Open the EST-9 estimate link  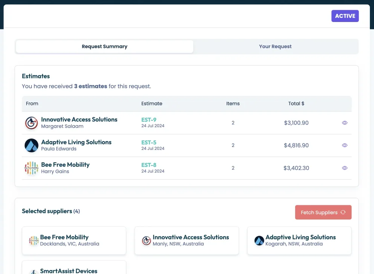point(149,120)
